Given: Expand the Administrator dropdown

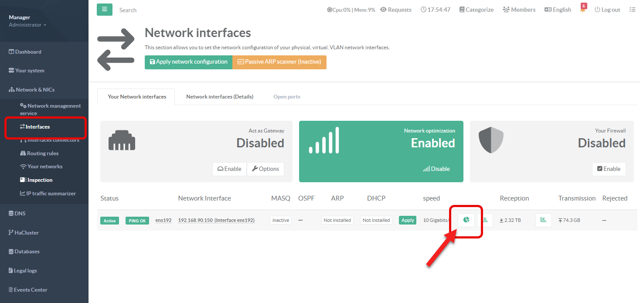Looking at the screenshot, I should pyautogui.click(x=27, y=25).
